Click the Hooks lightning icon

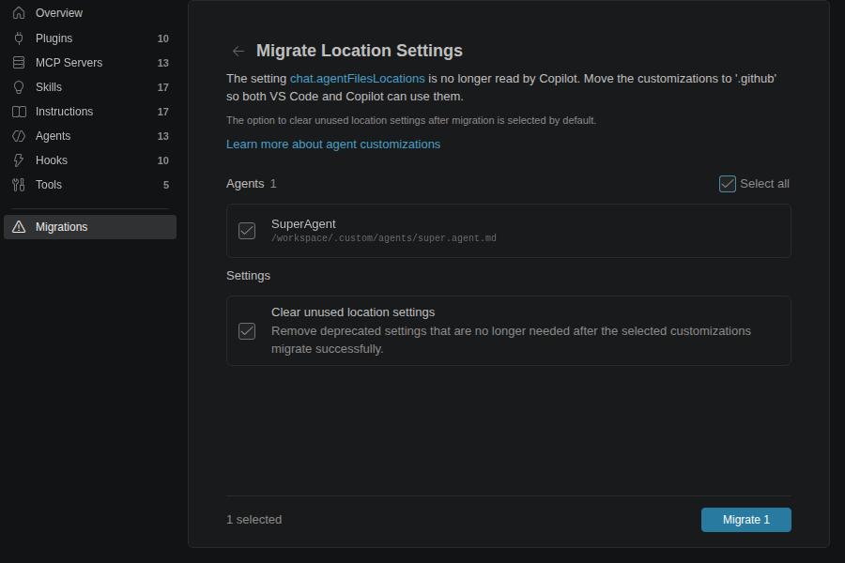click(19, 160)
